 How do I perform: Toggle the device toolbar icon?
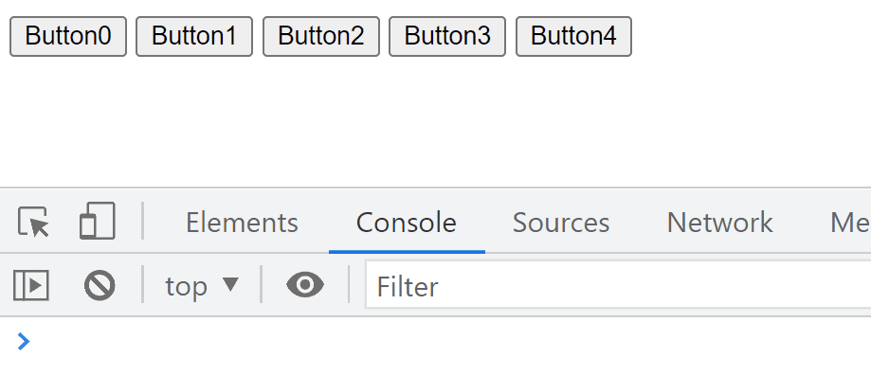98,221
